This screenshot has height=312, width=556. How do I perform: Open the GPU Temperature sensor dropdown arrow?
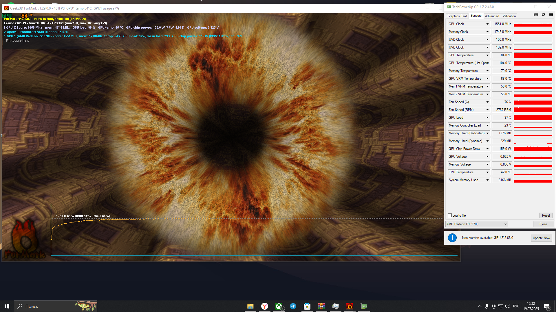[487, 55]
